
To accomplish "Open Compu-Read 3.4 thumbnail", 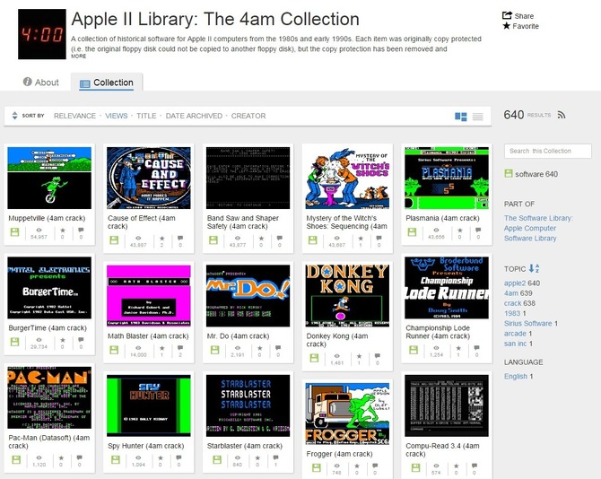I will [x=447, y=405].
